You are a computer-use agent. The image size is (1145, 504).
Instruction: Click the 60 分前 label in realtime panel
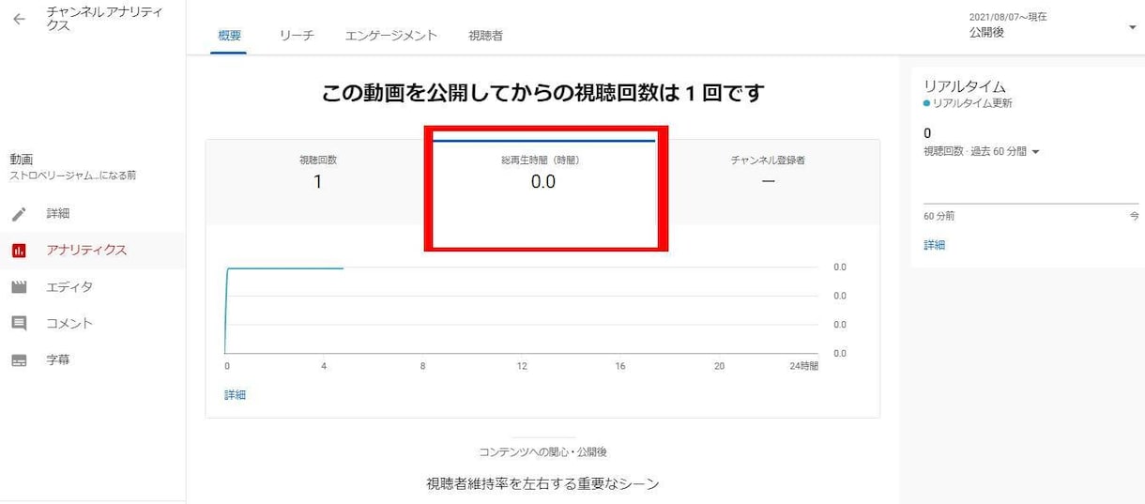(939, 216)
